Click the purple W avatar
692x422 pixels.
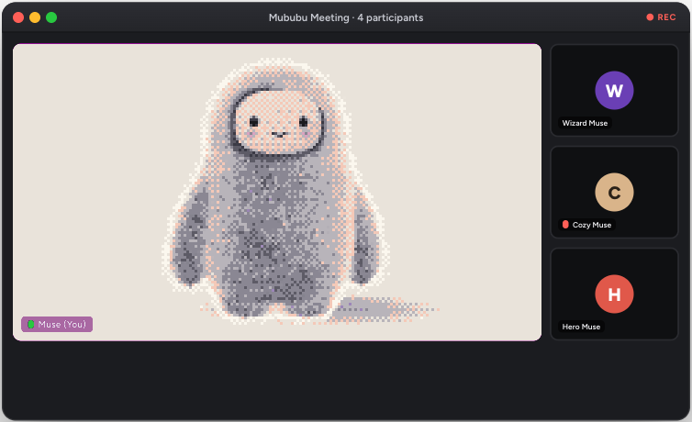[x=614, y=91]
